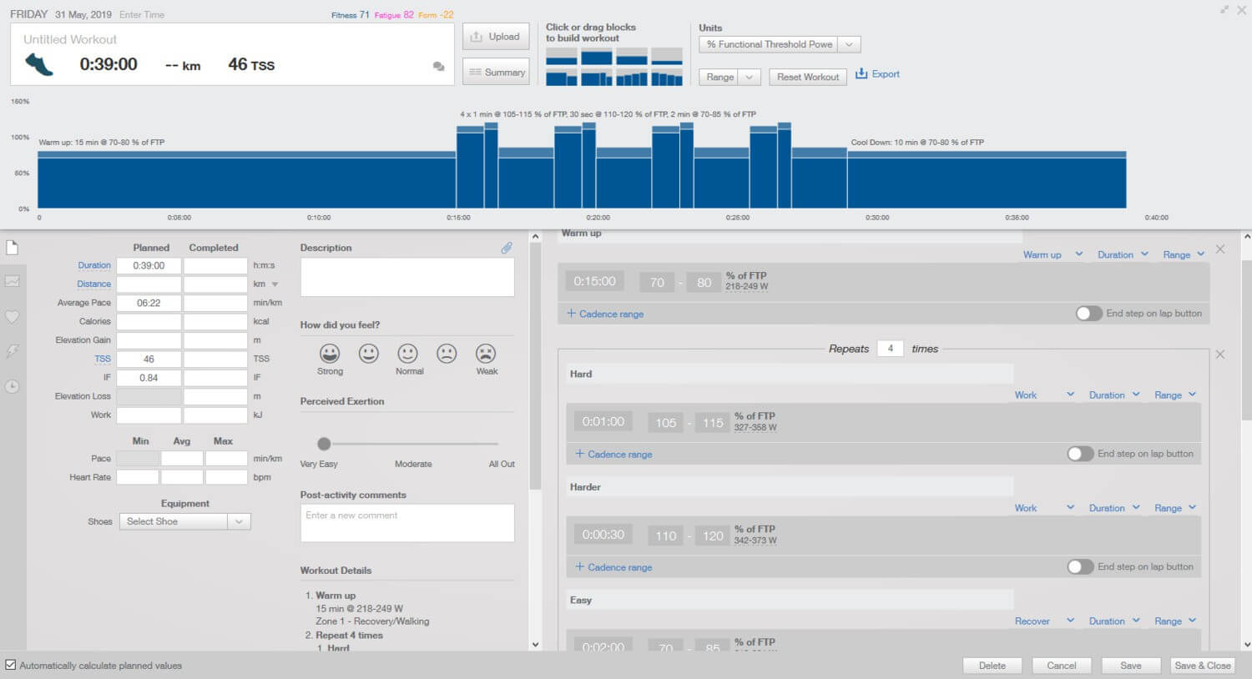Select the Weak sad face icon
The height and width of the screenshot is (679, 1252).
point(486,354)
